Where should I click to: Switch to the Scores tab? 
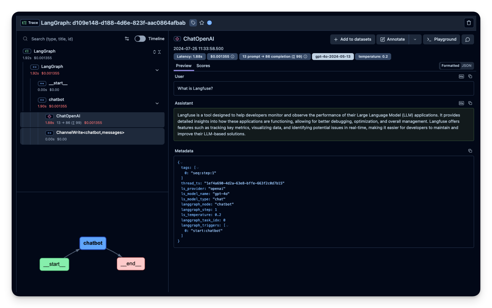click(x=203, y=66)
